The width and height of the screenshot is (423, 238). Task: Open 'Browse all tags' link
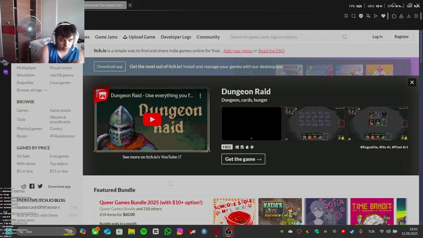click(32, 90)
